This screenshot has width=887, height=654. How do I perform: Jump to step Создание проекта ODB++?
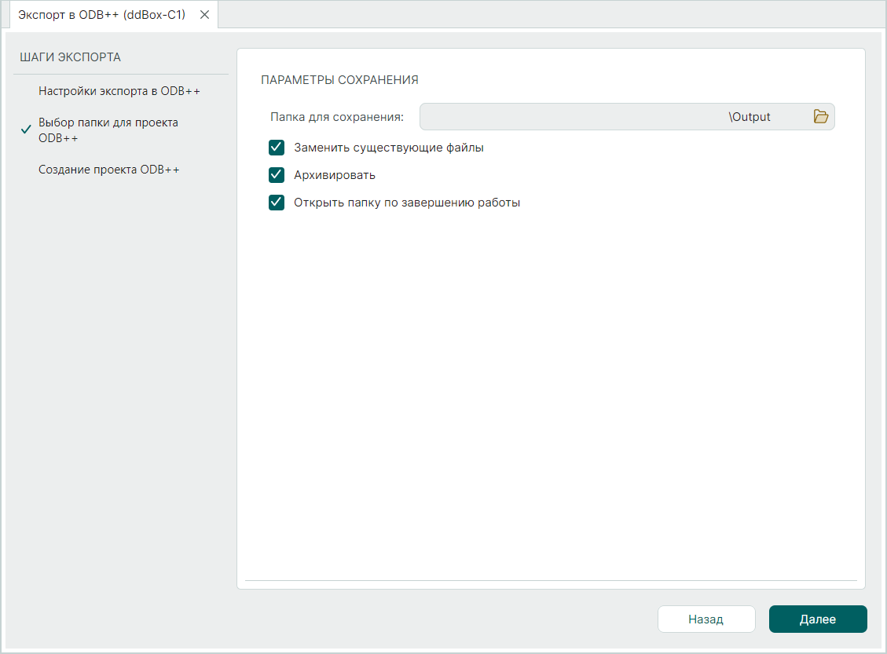click(x=109, y=170)
